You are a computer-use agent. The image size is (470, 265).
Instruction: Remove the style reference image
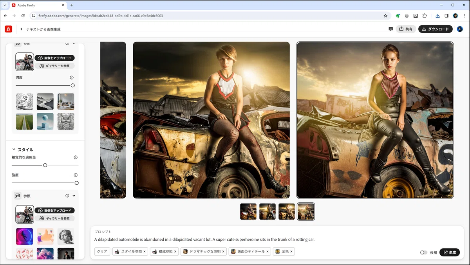pos(30,209)
